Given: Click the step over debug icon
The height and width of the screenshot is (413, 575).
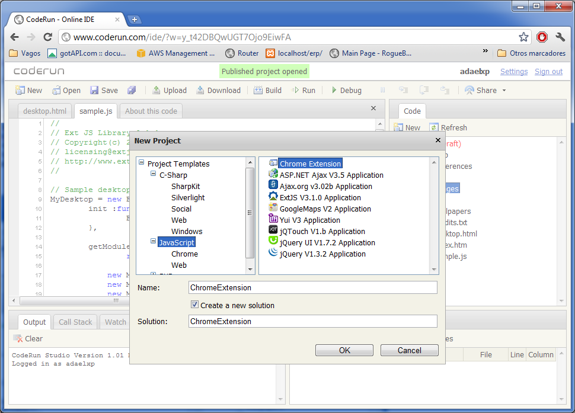Looking at the screenshot, I should [424, 90].
